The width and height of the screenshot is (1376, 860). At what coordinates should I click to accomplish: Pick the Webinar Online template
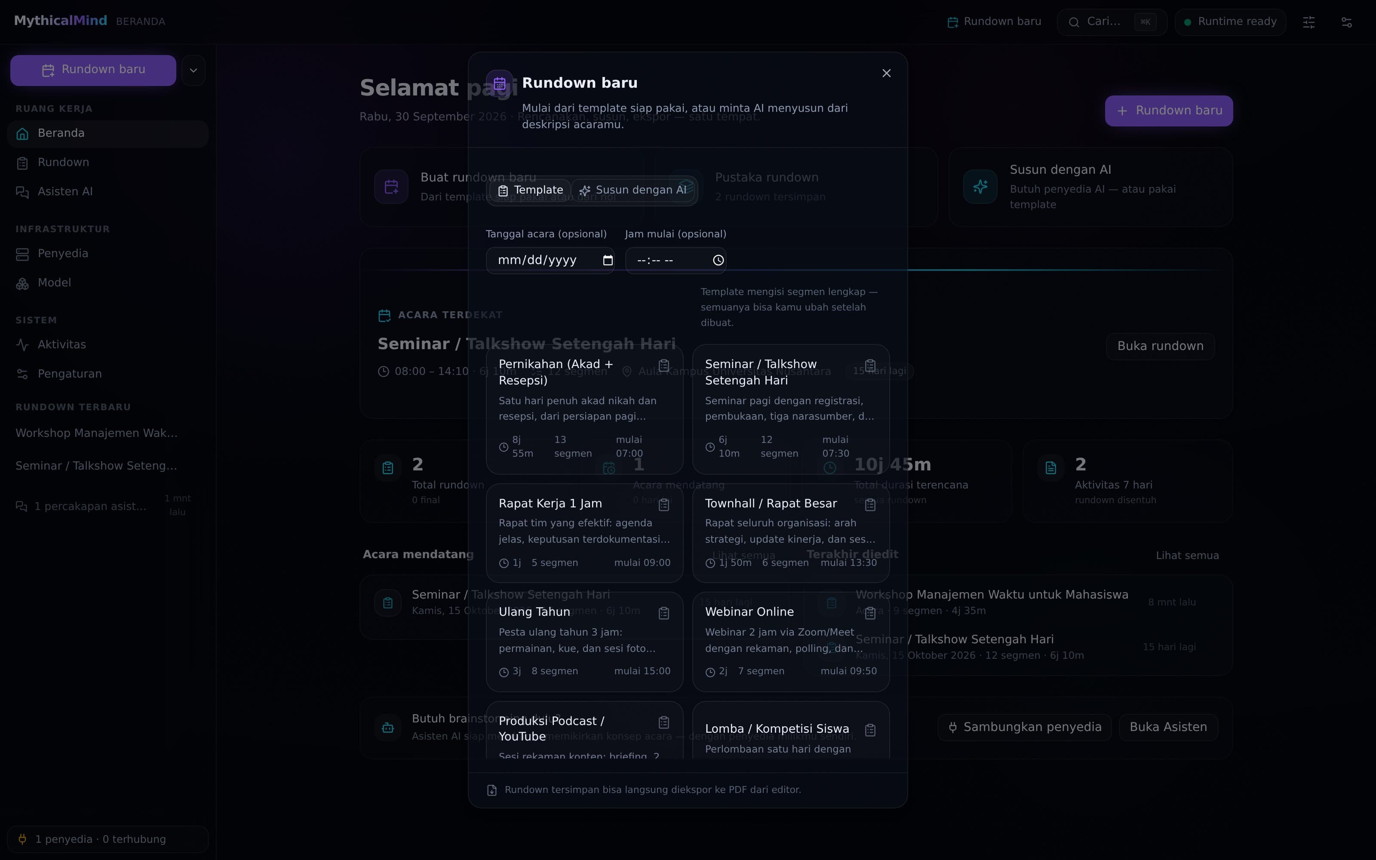(790, 642)
